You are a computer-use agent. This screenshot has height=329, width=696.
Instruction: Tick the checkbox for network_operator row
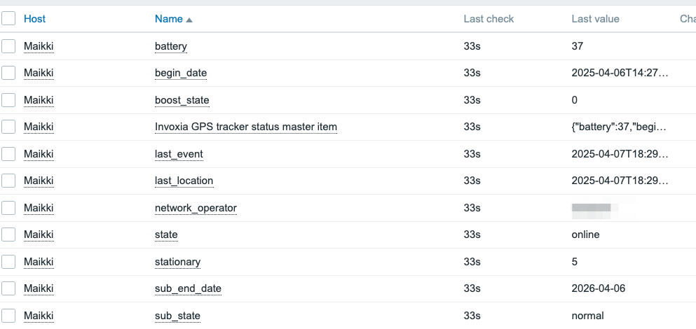coord(8,208)
